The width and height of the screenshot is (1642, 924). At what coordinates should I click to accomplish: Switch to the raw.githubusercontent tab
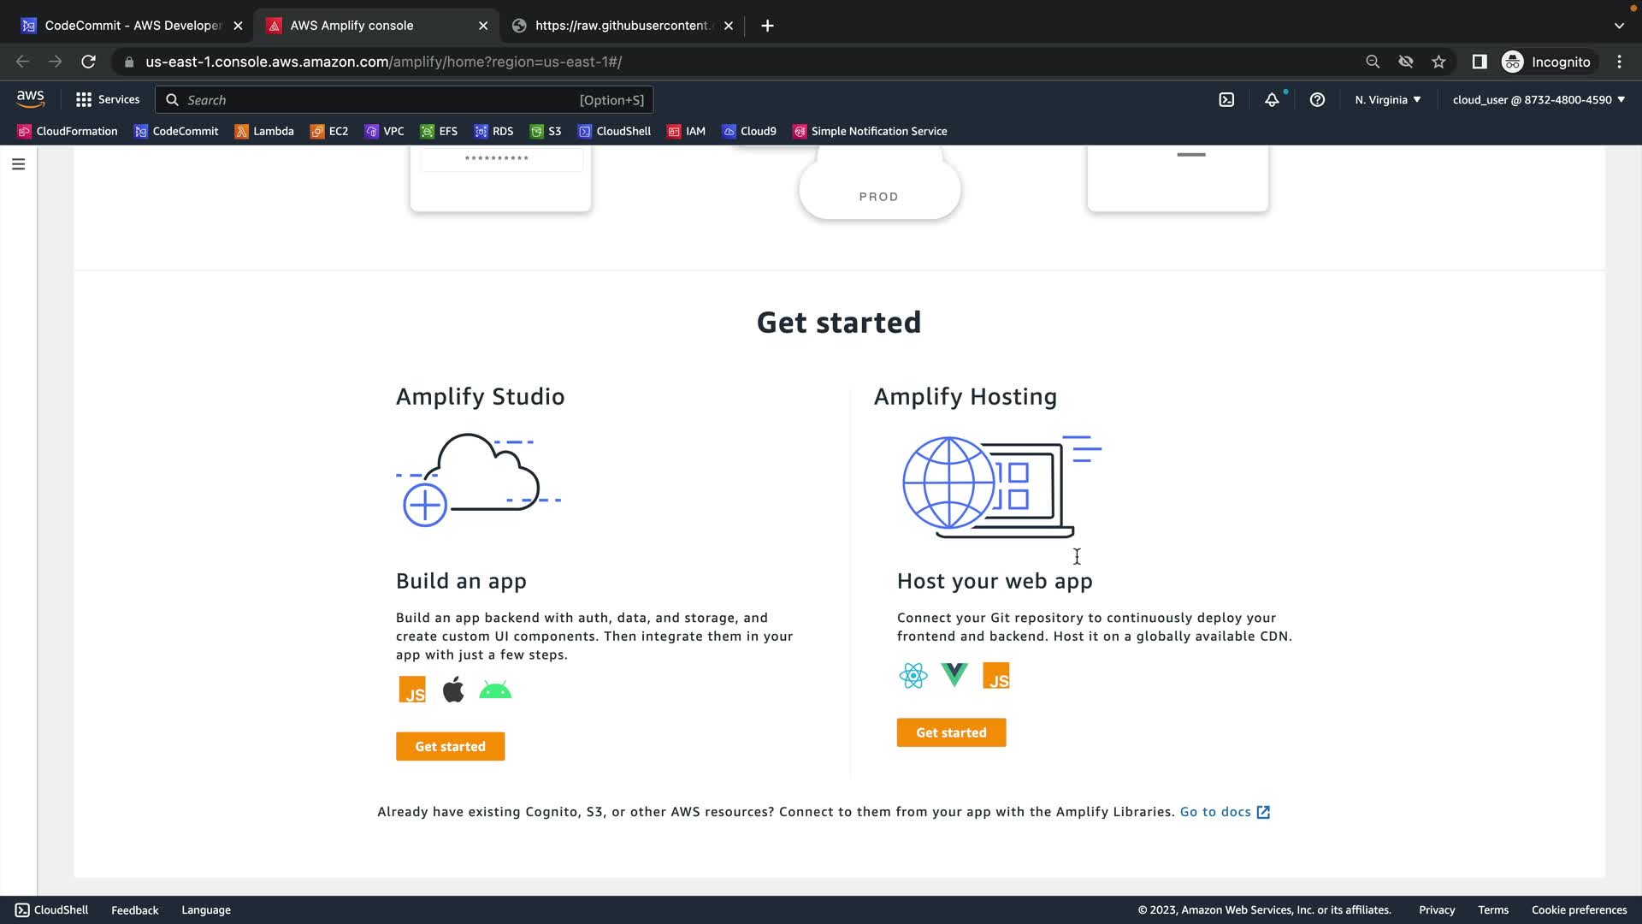tap(616, 26)
